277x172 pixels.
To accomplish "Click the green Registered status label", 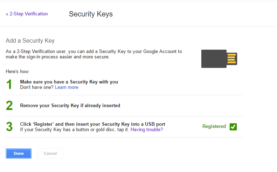I will point(214,126).
